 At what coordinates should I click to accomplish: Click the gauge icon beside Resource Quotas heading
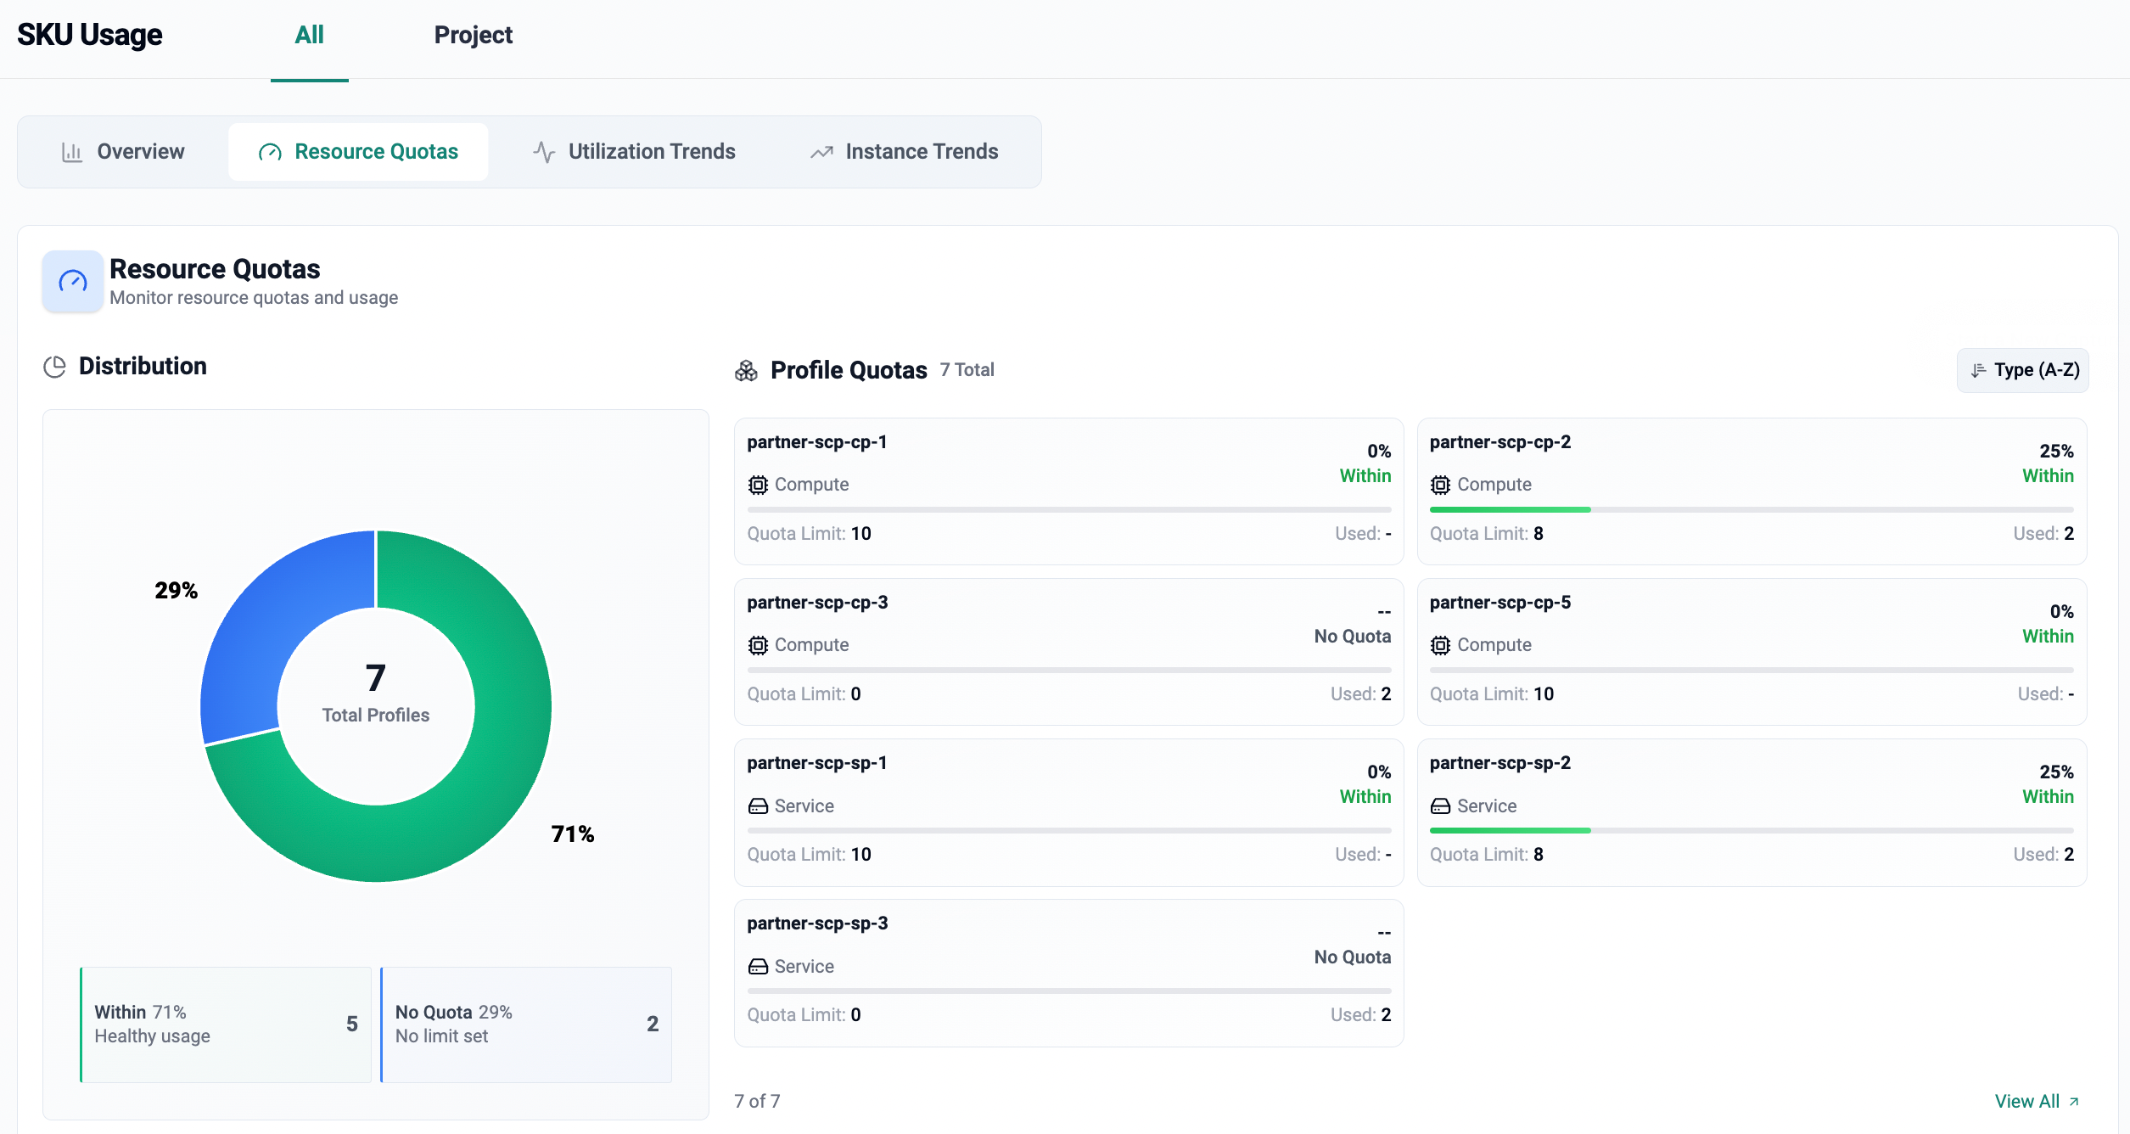pyautogui.click(x=73, y=281)
